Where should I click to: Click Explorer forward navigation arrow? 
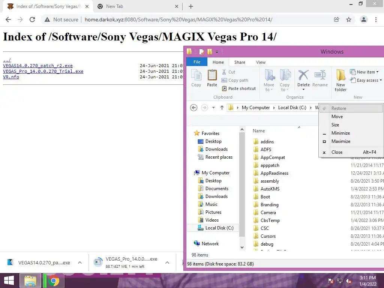204,108
